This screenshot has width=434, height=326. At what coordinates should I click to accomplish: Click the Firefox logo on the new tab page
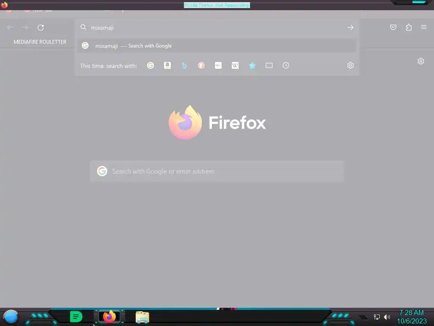pos(185,122)
